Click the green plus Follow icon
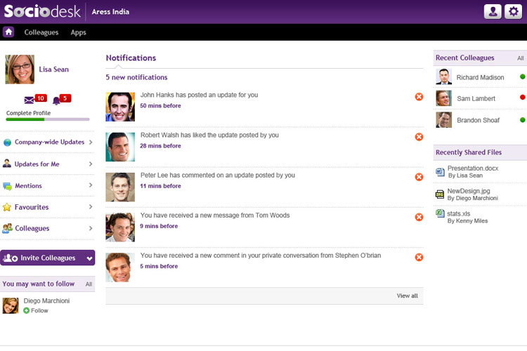527x351 pixels. pyautogui.click(x=26, y=311)
